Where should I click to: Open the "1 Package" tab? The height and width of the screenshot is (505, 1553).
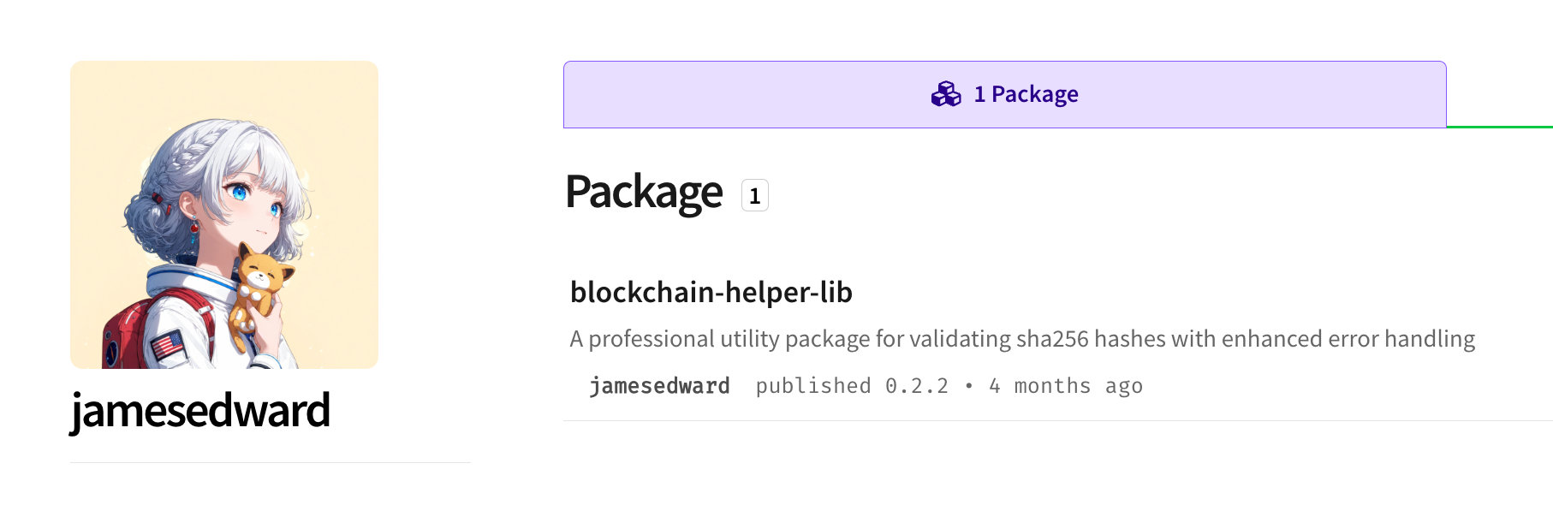[x=1004, y=94]
